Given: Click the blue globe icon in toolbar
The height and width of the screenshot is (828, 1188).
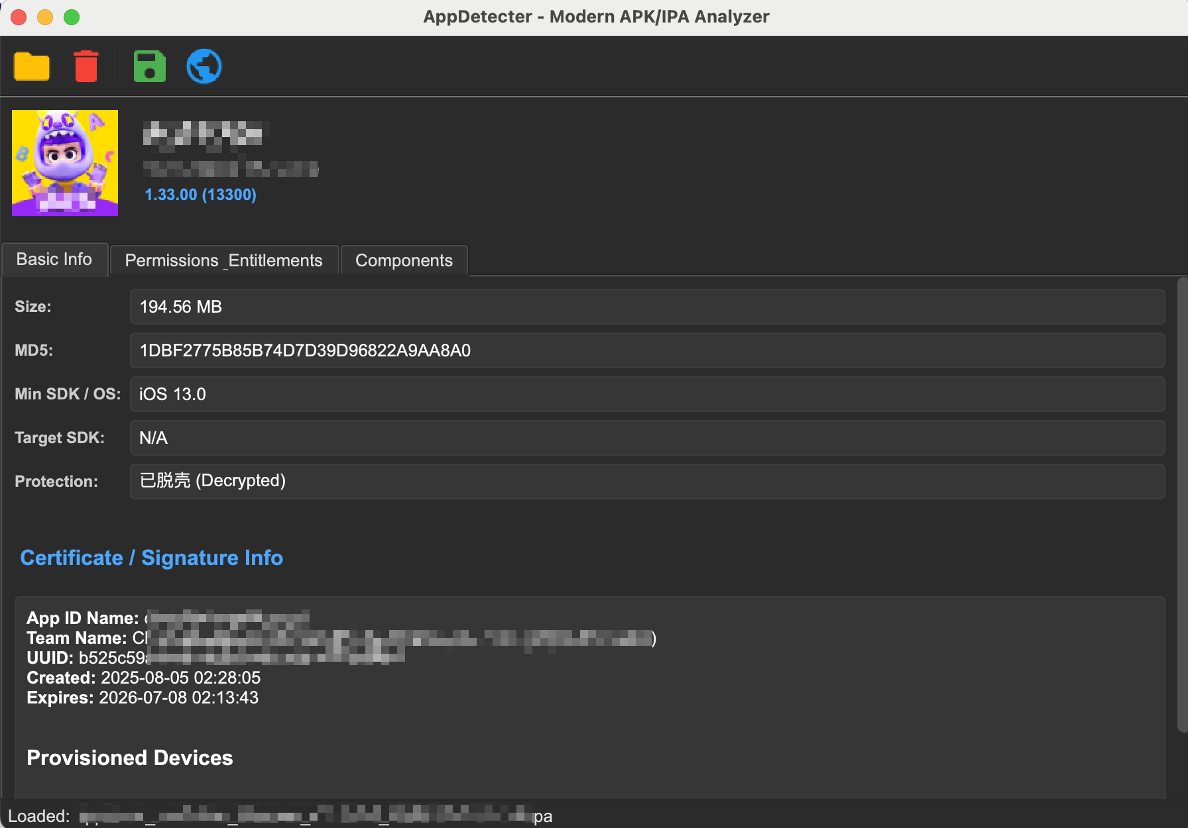Looking at the screenshot, I should click(204, 66).
